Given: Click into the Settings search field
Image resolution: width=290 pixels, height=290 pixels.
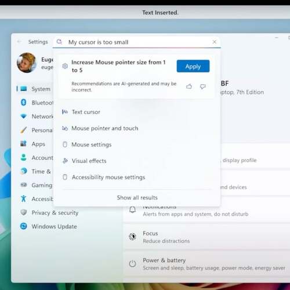Looking at the screenshot, I should click(137, 42).
